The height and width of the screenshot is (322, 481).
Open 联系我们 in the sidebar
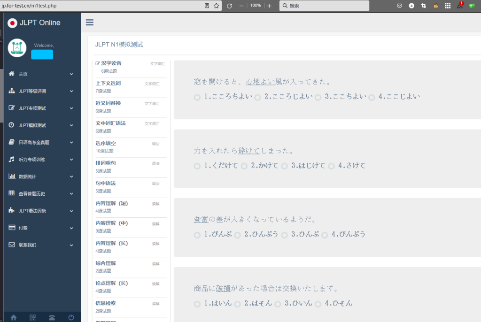point(41,245)
